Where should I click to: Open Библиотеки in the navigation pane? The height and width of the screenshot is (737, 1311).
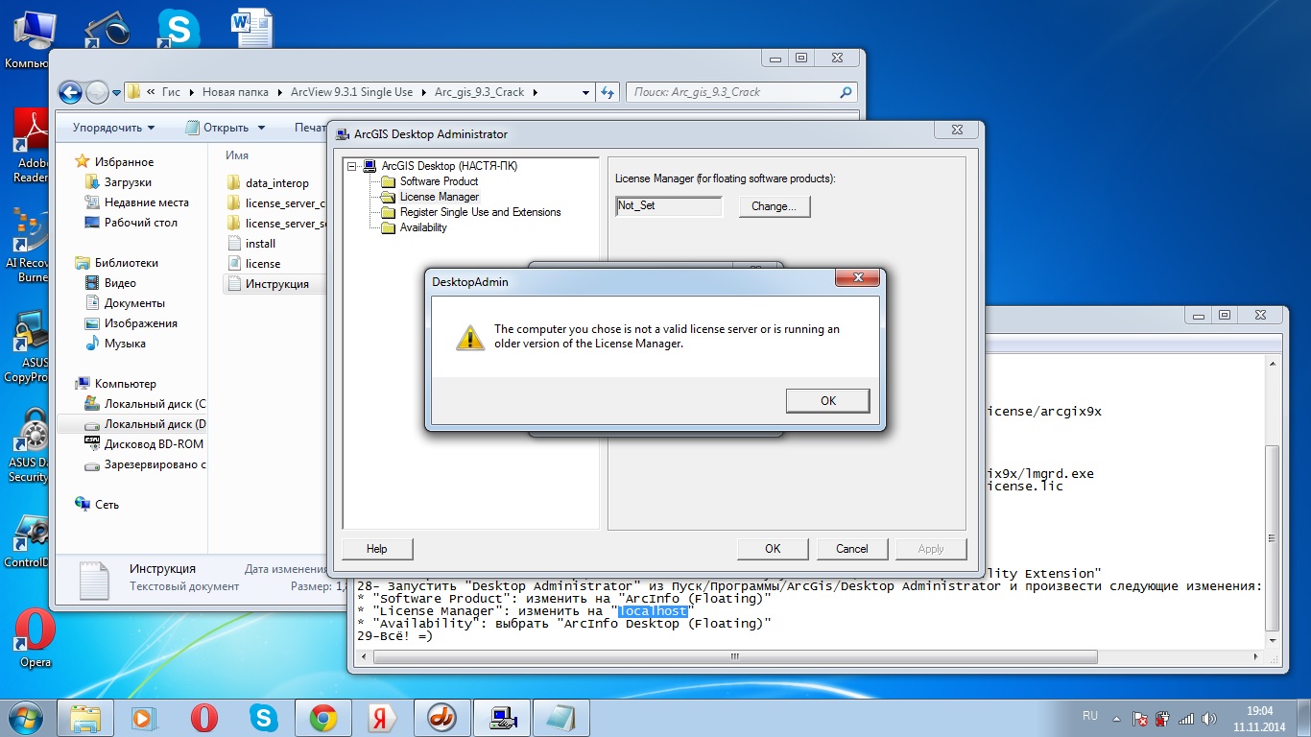[x=126, y=263]
